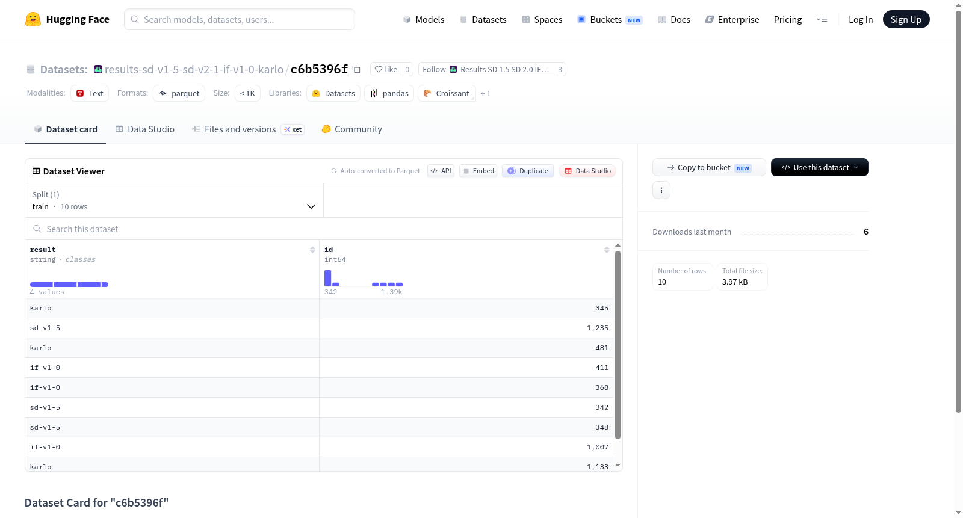963x518 pixels.
Task: Open the three-dot more options button
Action: click(661, 190)
